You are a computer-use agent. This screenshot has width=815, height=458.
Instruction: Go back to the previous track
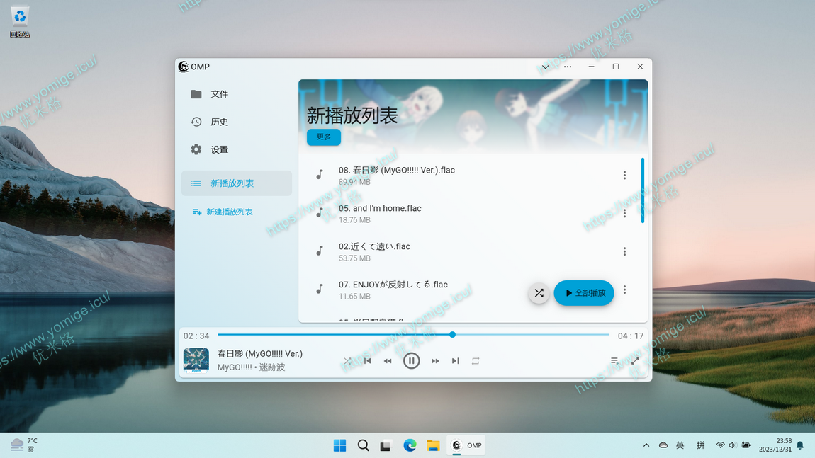(367, 361)
